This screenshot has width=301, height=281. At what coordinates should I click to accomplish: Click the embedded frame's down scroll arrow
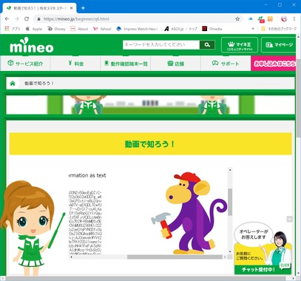[x=230, y=251]
